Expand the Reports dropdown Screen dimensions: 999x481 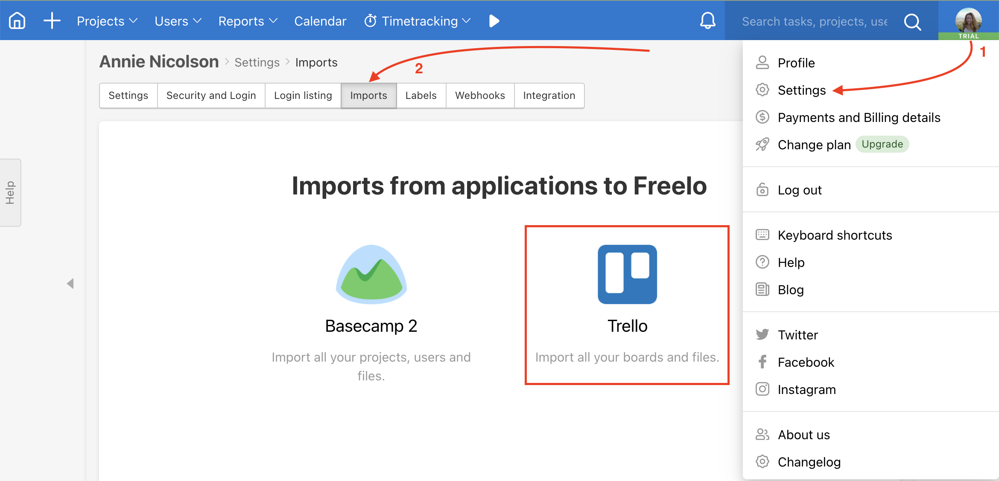pyautogui.click(x=248, y=21)
